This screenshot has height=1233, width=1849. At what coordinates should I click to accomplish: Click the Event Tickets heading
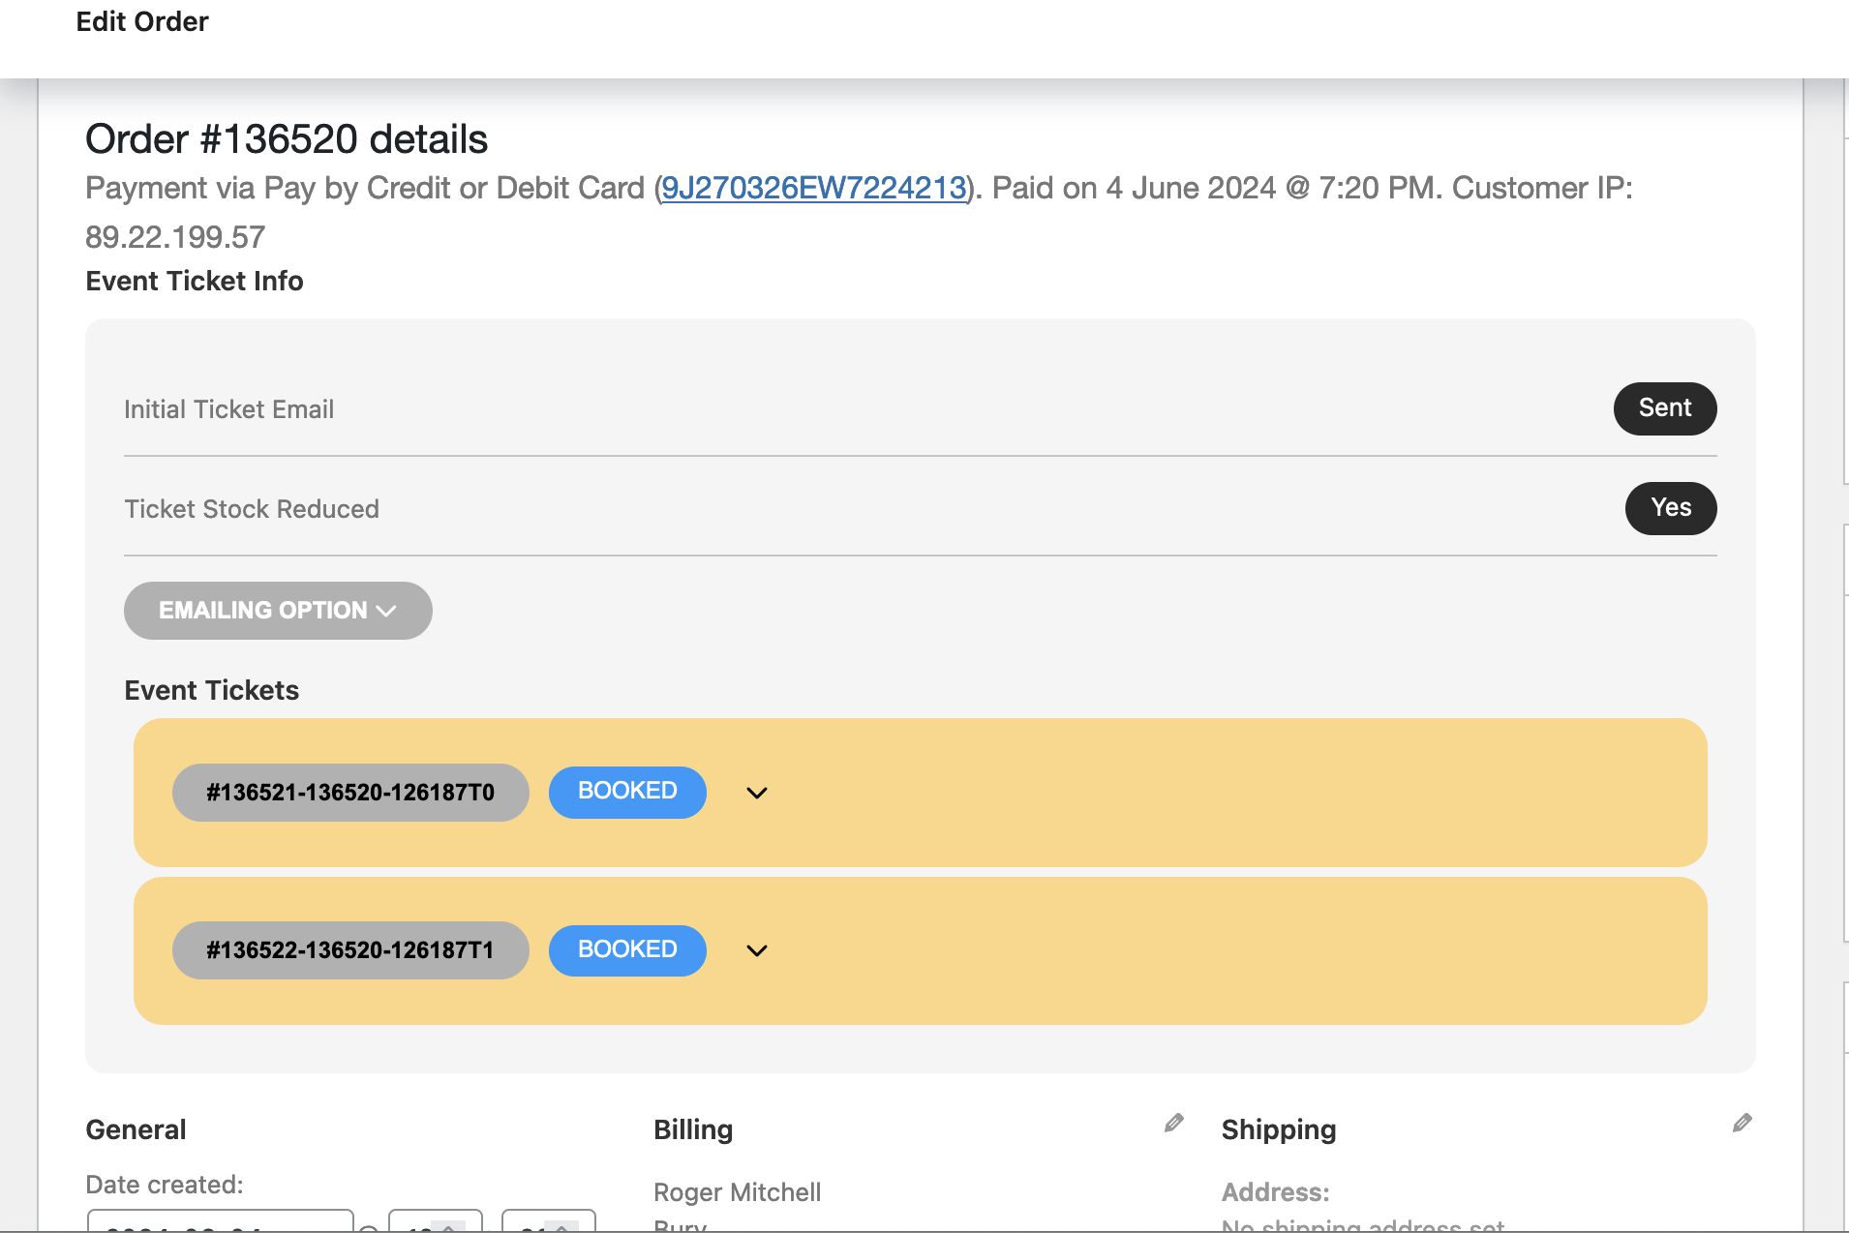(x=212, y=690)
